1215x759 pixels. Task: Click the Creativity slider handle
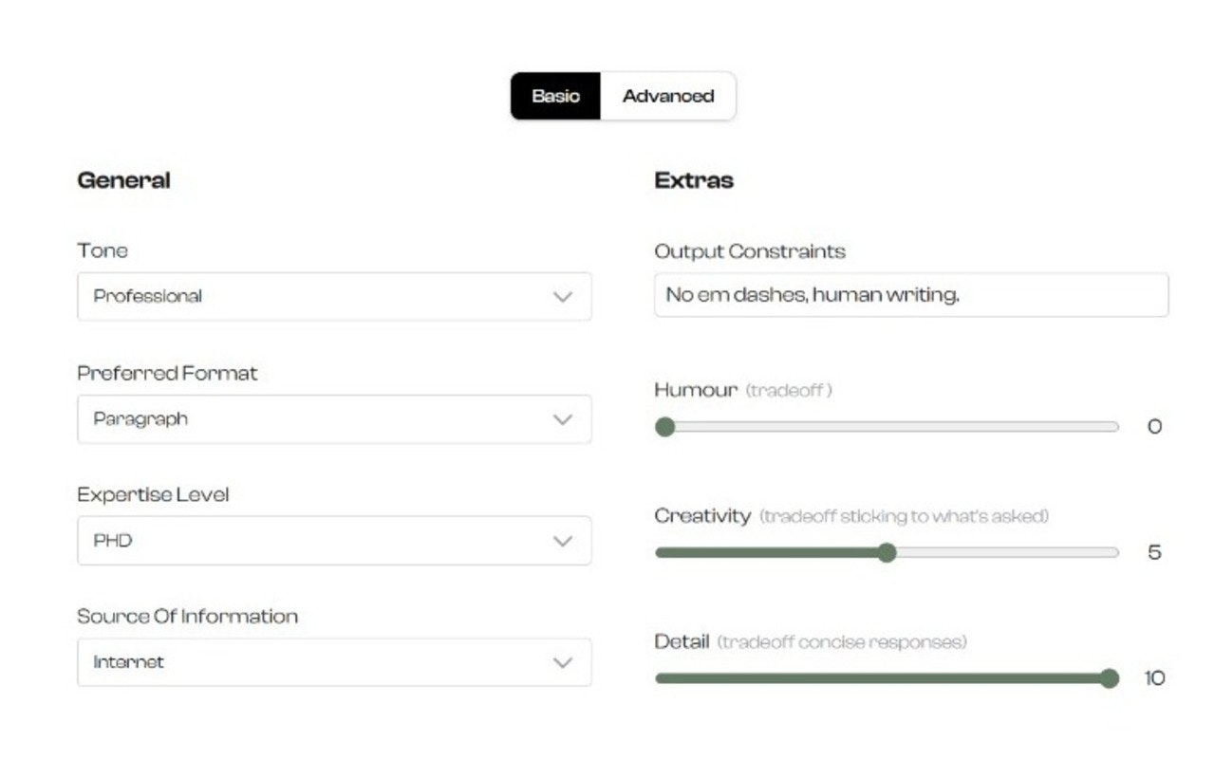[x=887, y=553]
